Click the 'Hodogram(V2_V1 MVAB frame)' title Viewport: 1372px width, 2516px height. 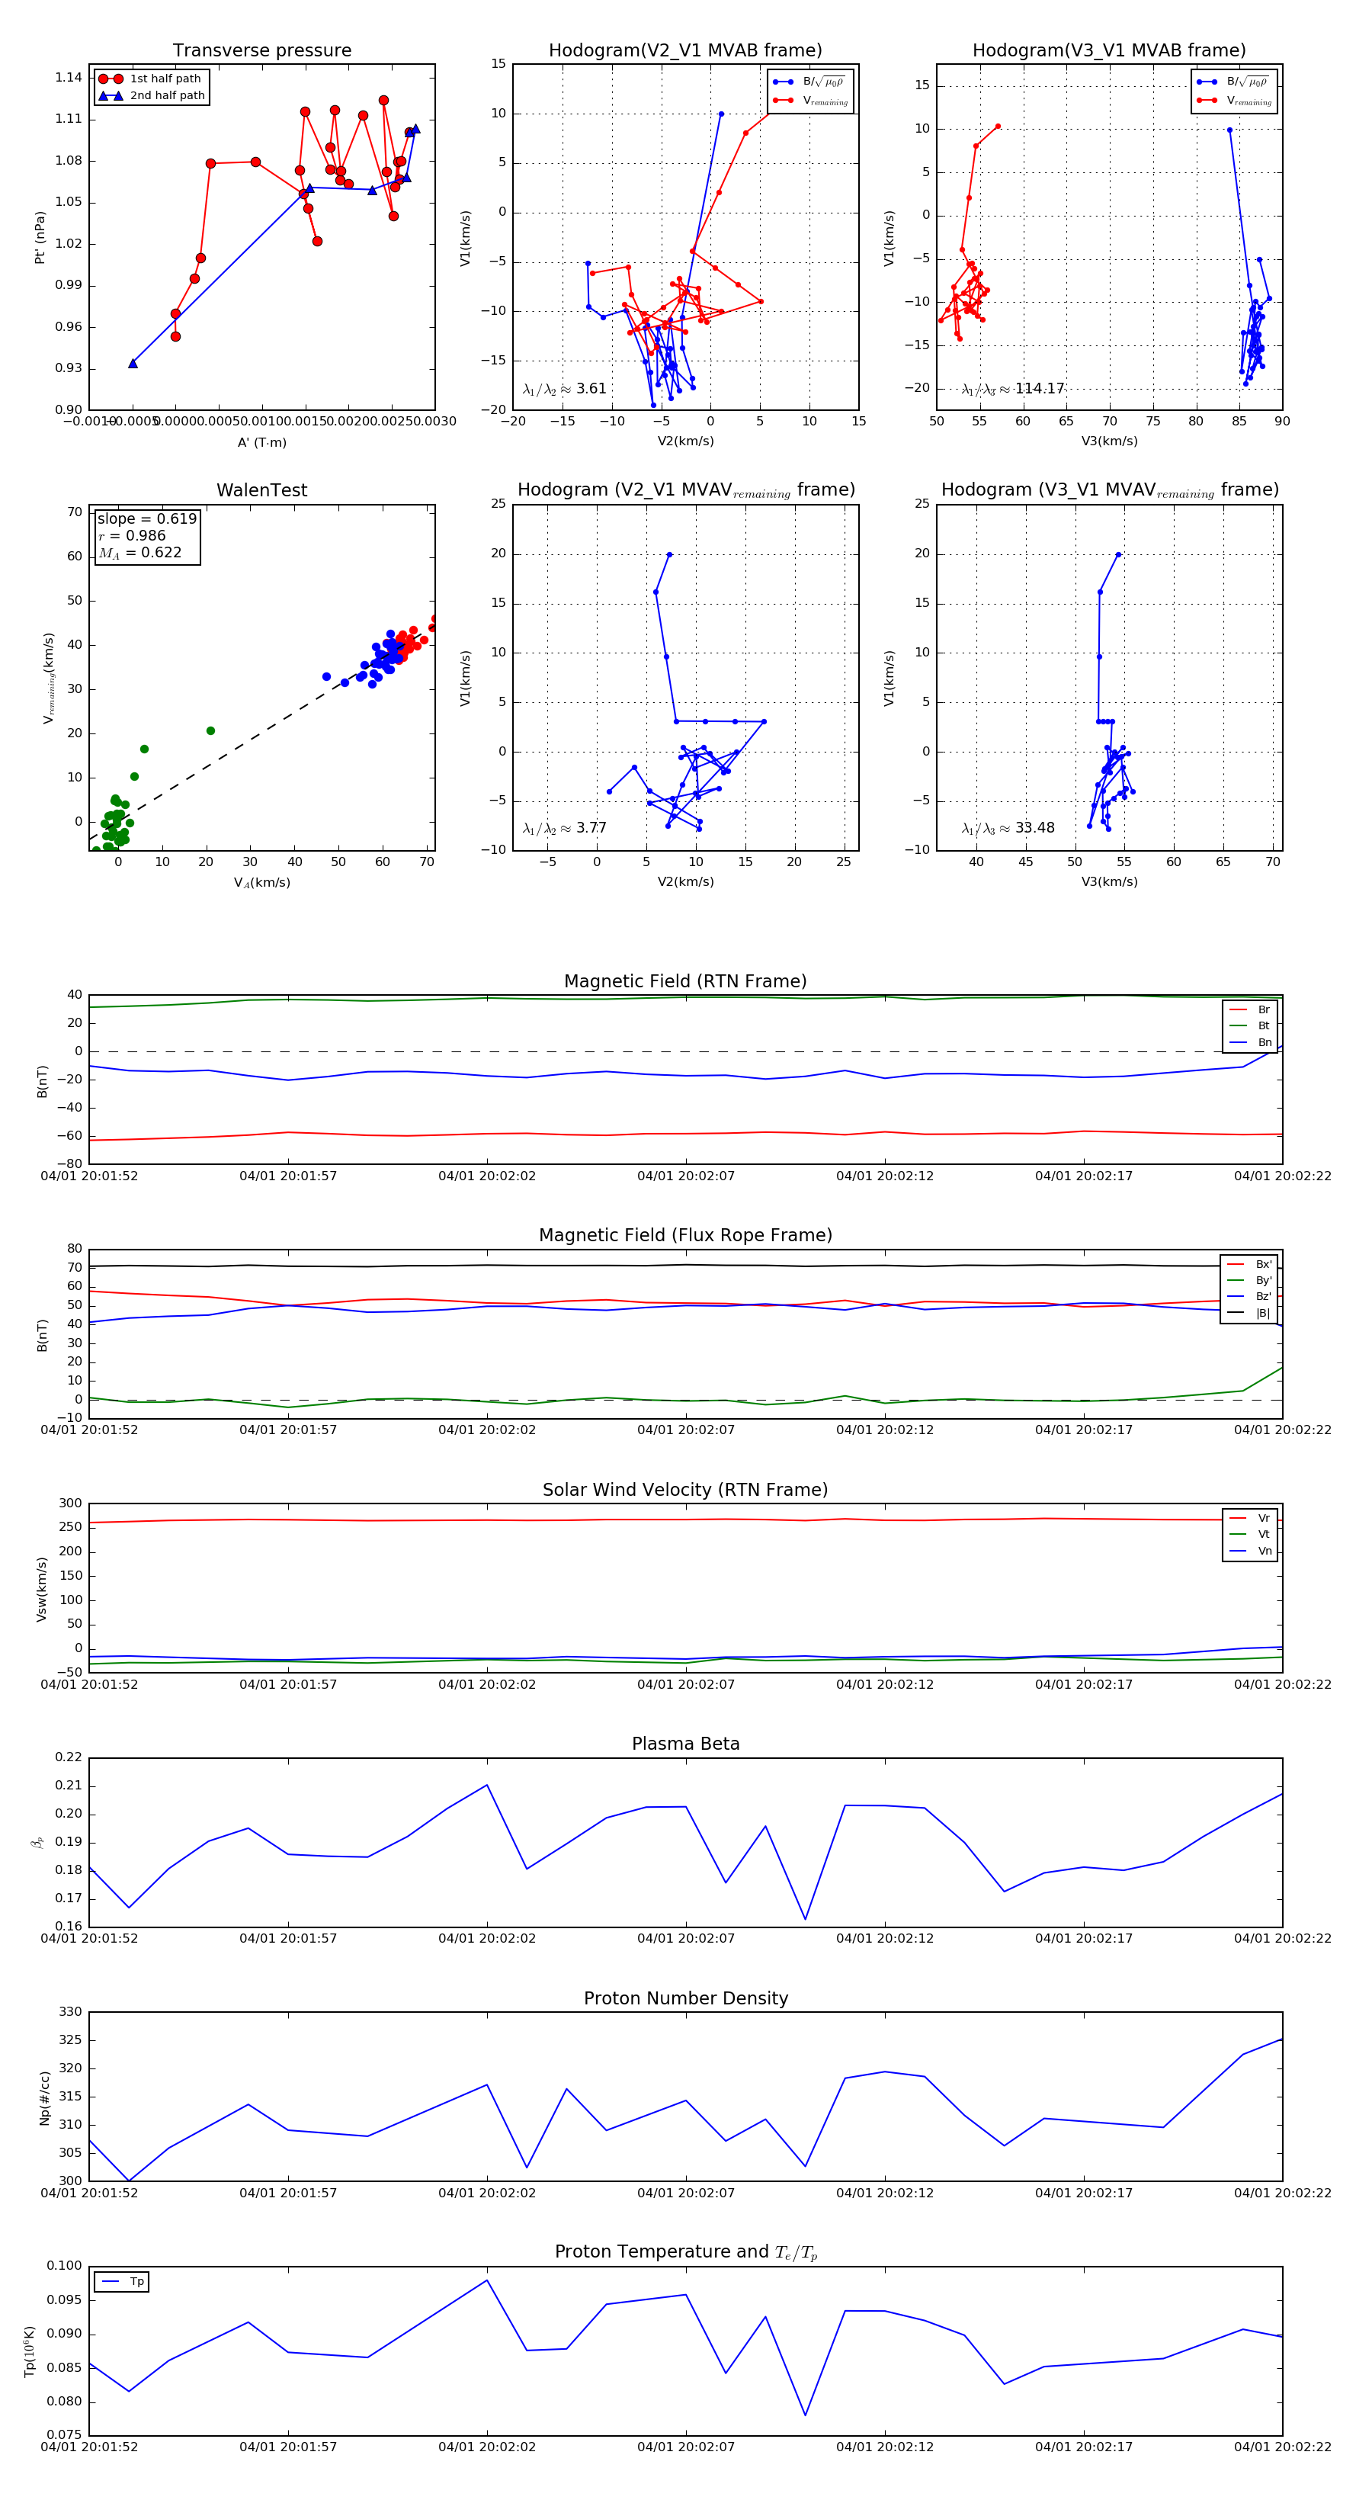click(x=685, y=51)
